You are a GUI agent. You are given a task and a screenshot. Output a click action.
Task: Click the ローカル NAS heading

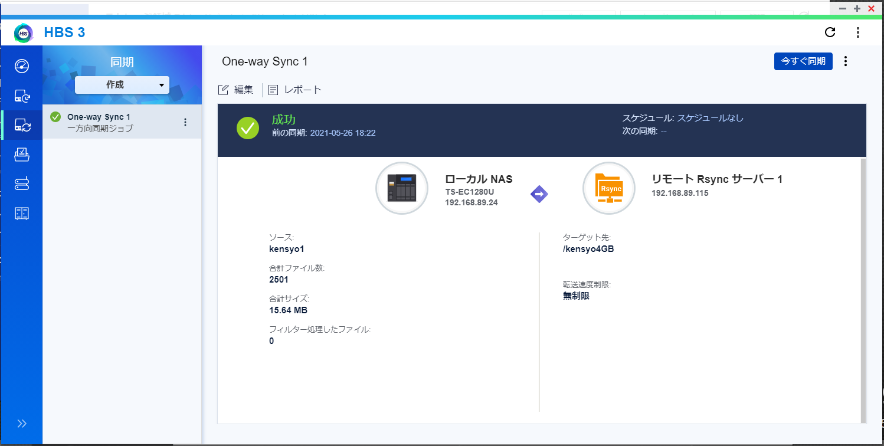[x=479, y=179]
